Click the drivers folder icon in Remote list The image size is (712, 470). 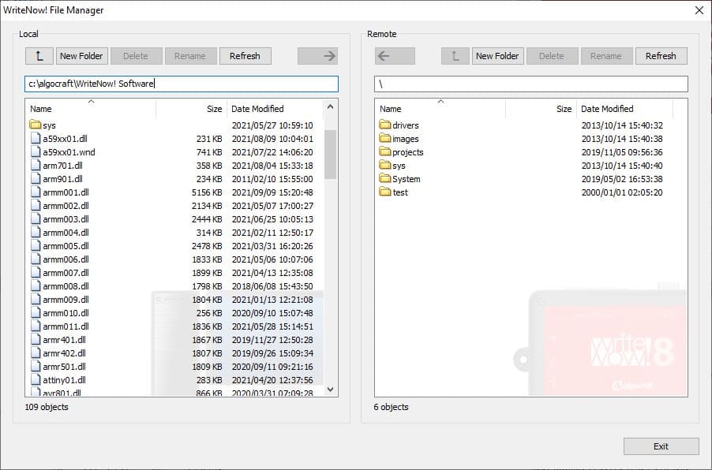pos(385,125)
